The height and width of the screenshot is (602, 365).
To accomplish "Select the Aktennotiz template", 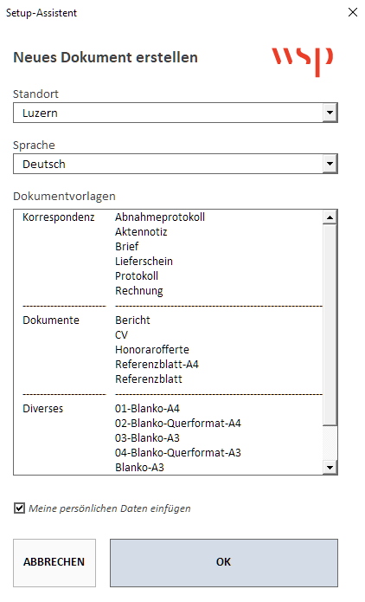I will [141, 232].
